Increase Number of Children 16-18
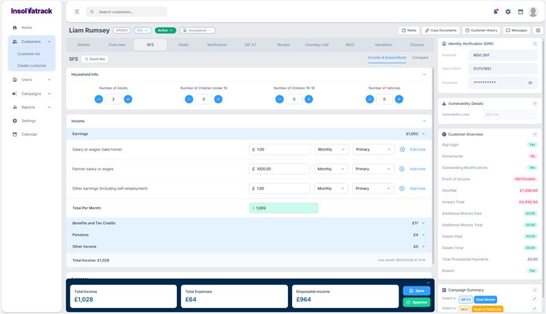 tap(309, 99)
